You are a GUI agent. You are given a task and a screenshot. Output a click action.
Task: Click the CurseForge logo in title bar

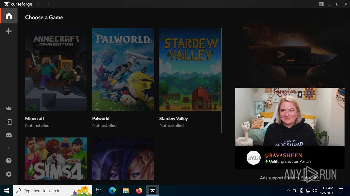coord(18,4)
